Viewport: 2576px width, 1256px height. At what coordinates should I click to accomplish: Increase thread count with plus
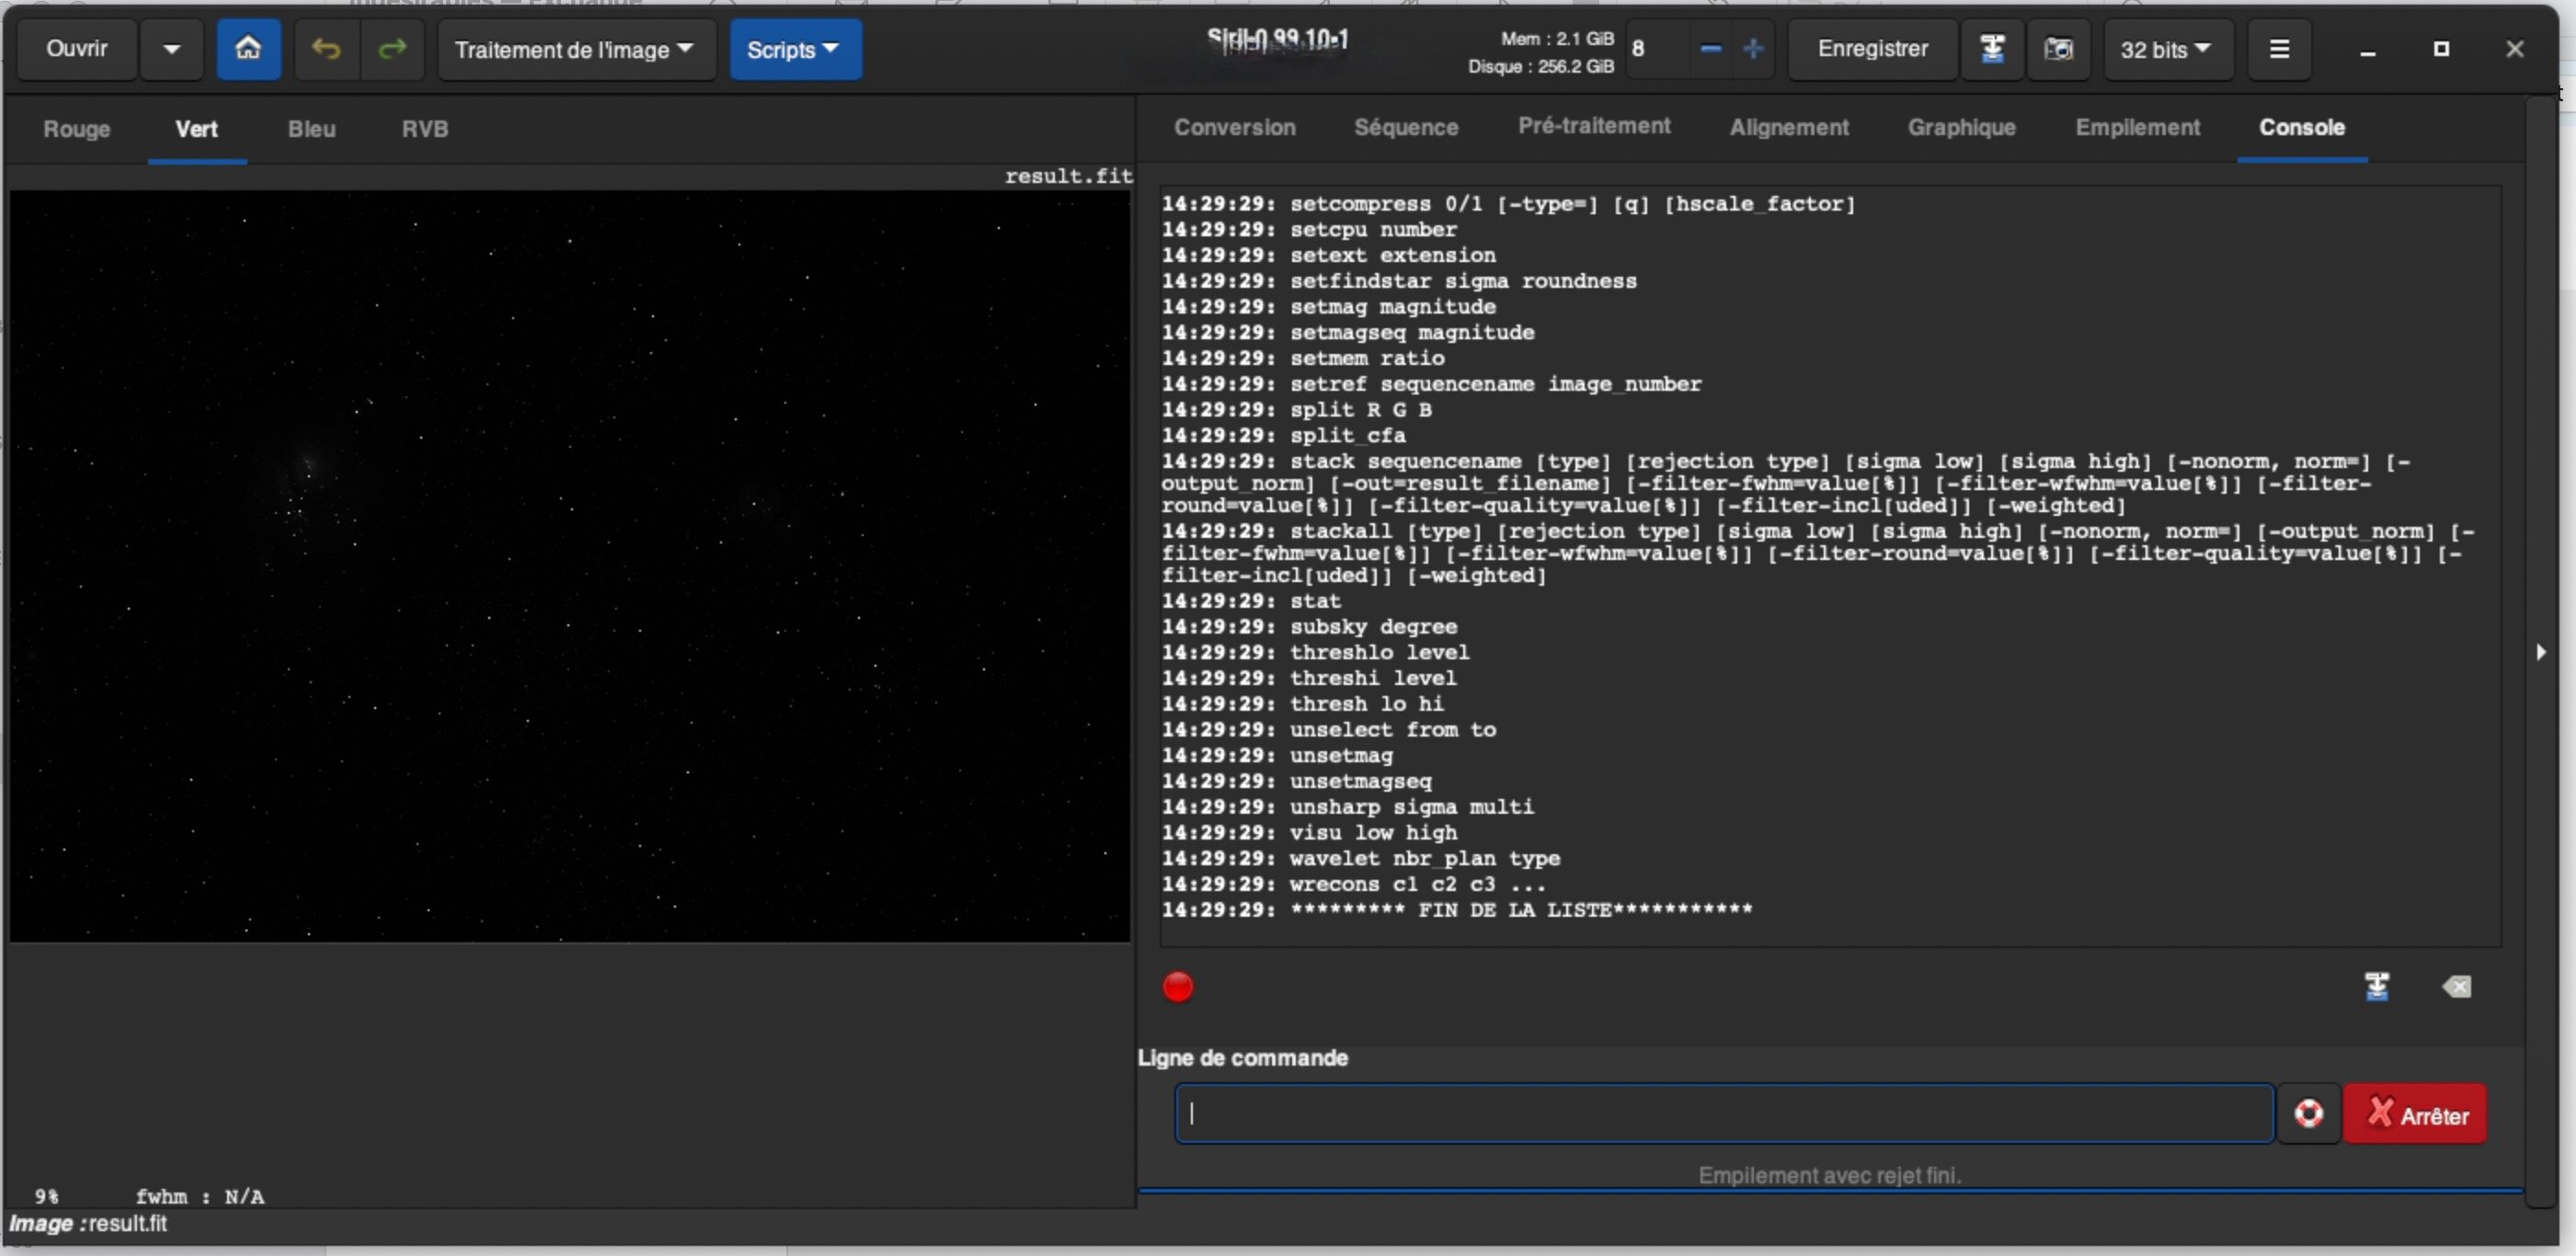click(x=1753, y=49)
